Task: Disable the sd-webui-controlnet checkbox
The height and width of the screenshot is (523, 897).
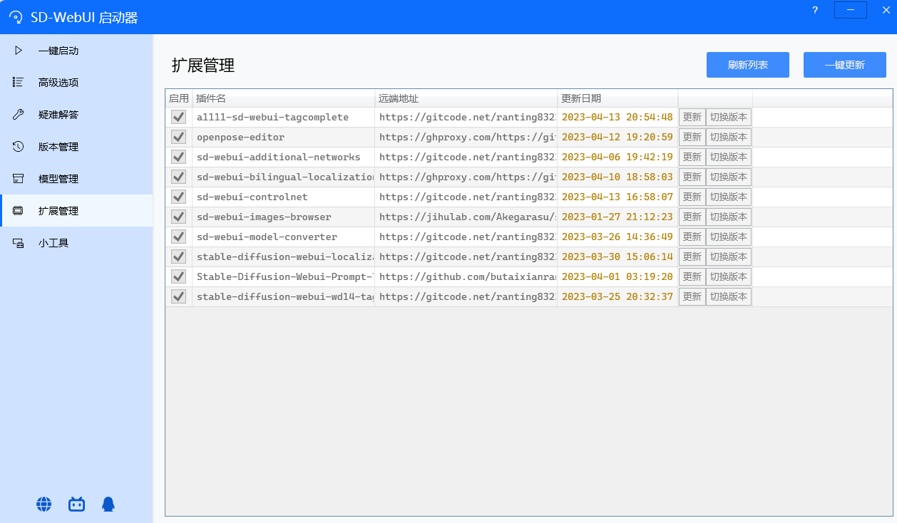Action: [x=179, y=197]
